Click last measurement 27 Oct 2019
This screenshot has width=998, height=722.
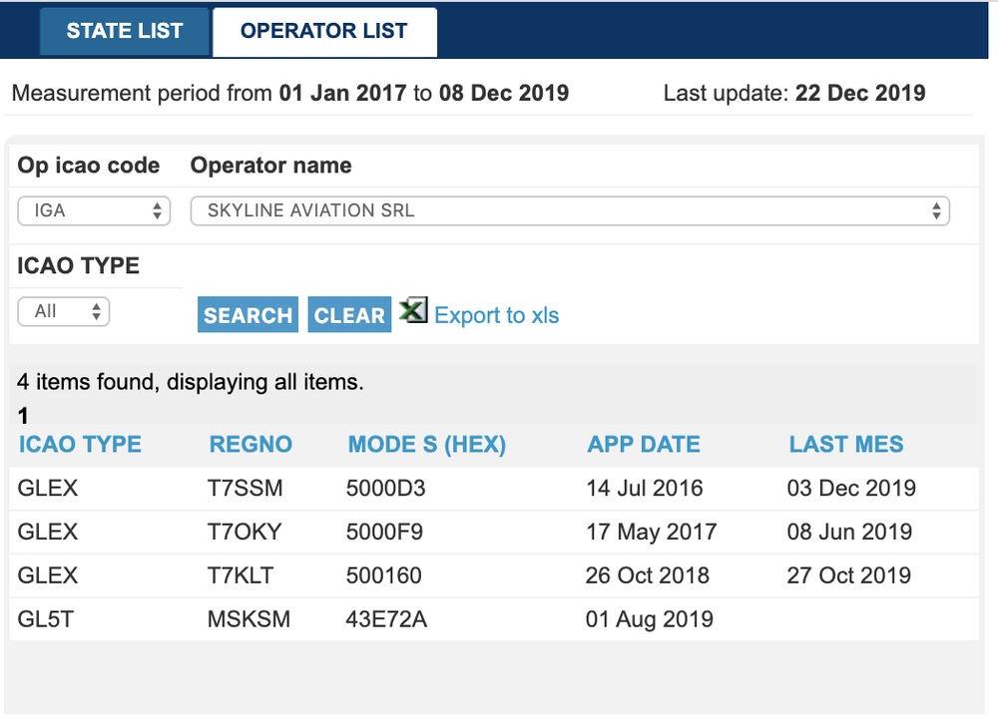click(x=848, y=575)
